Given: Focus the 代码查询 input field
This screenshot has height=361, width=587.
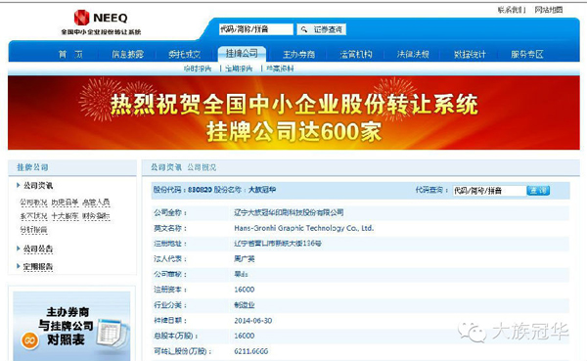Looking at the screenshot, I should pos(489,191).
